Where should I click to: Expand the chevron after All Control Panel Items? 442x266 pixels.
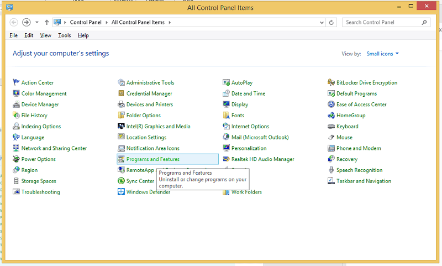[170, 22]
